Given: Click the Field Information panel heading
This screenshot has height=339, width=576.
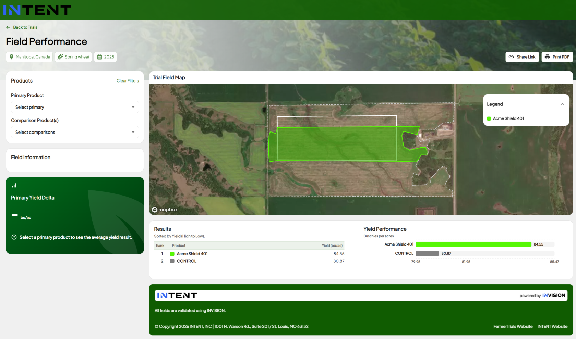Looking at the screenshot, I should click(31, 158).
